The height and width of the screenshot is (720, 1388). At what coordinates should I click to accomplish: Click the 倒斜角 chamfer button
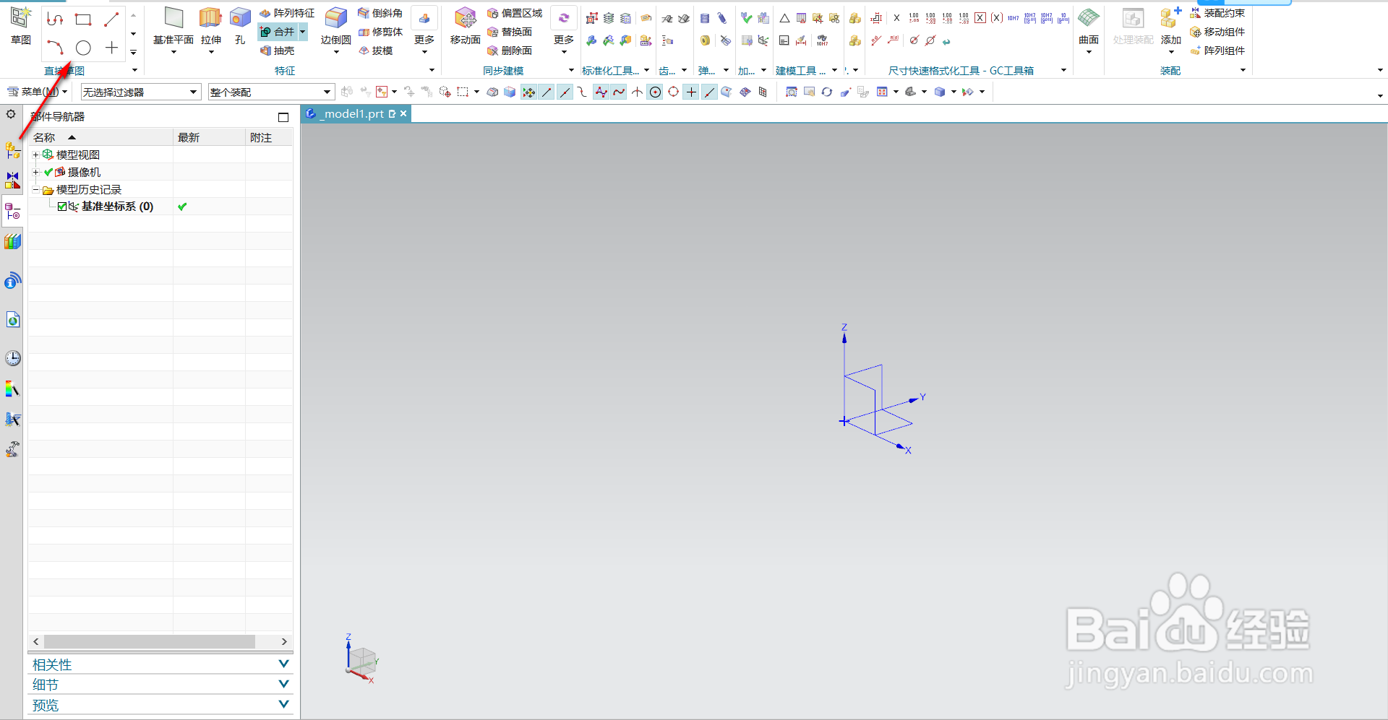tap(380, 13)
